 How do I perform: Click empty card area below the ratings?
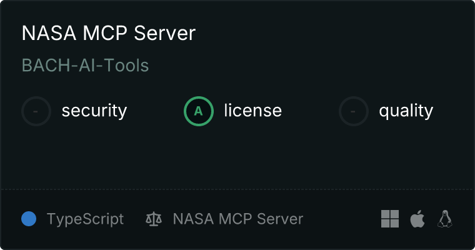point(237,156)
